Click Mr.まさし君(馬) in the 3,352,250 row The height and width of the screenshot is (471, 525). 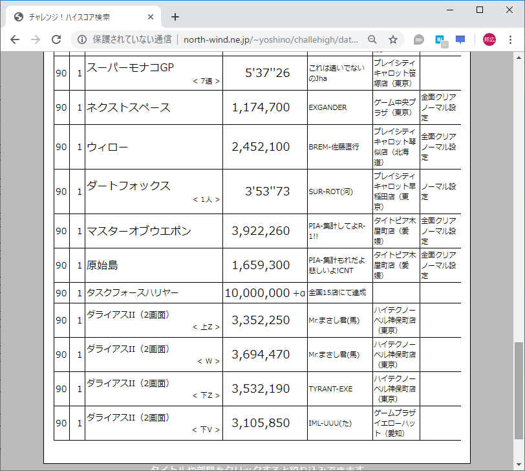334,321
